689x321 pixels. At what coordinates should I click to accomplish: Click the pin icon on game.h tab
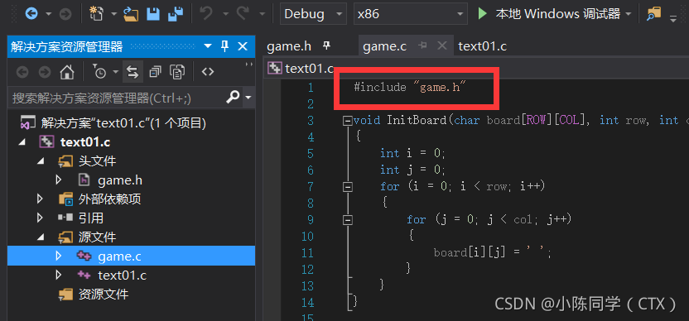(326, 46)
